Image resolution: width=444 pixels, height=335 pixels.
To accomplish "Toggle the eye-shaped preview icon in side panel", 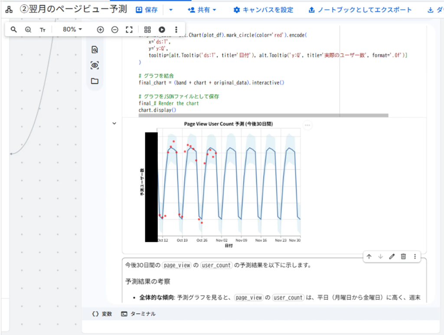I will 95,66.
